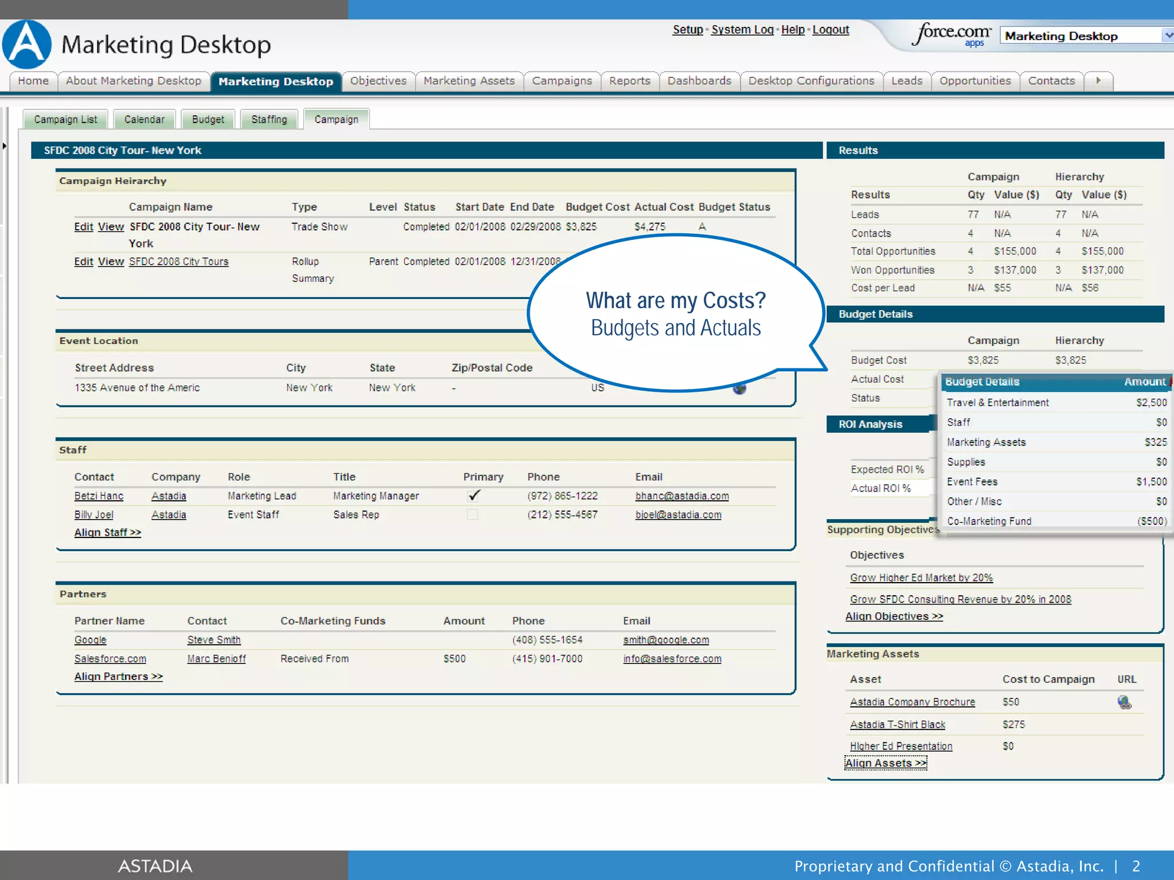Open Astadia company link for Betzi Hanc
Screen dimensions: 1174x880
169,496
